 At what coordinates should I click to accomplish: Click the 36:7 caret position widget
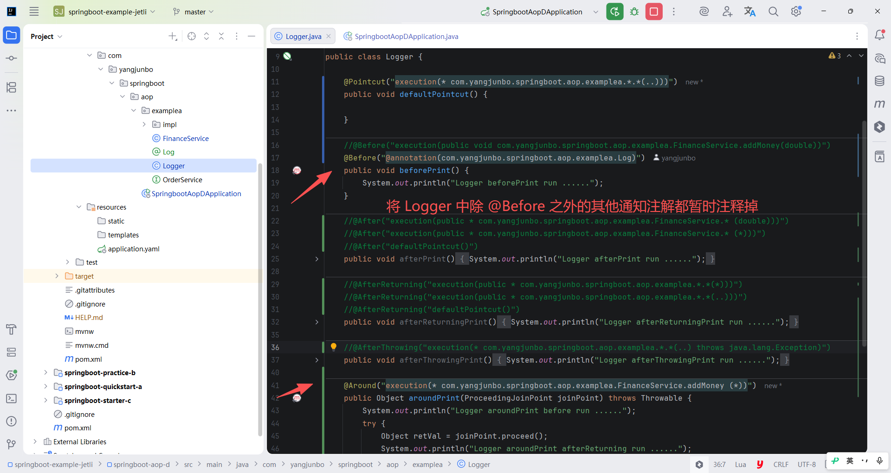coord(719,464)
